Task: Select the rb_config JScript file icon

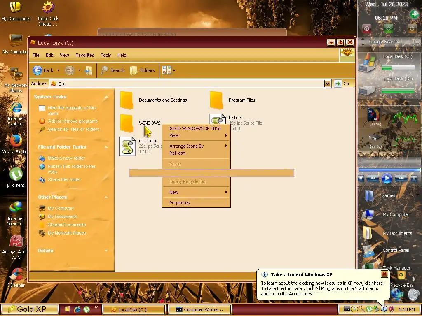Action: [x=128, y=146]
